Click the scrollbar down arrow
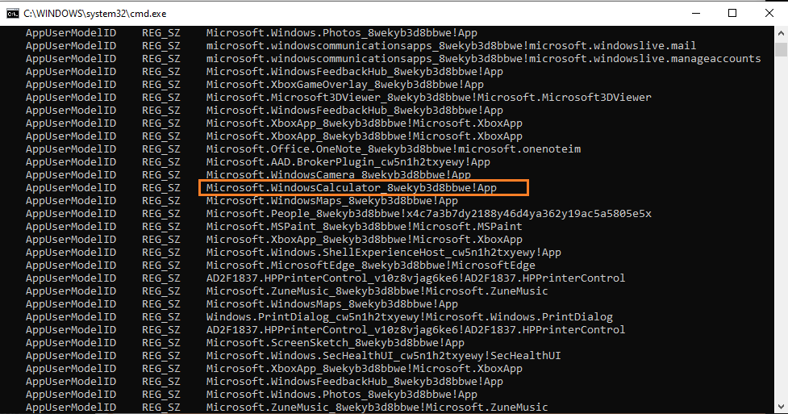 (x=781, y=407)
